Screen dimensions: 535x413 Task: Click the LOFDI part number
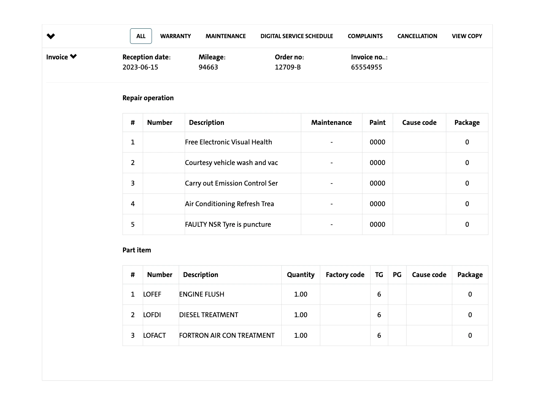(152, 315)
